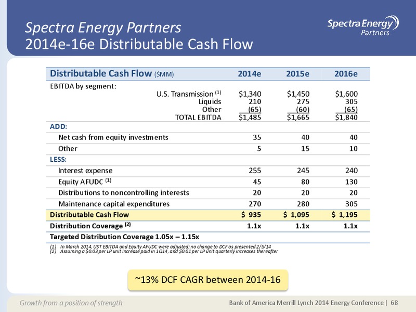Select the 2015e column header

297,74
